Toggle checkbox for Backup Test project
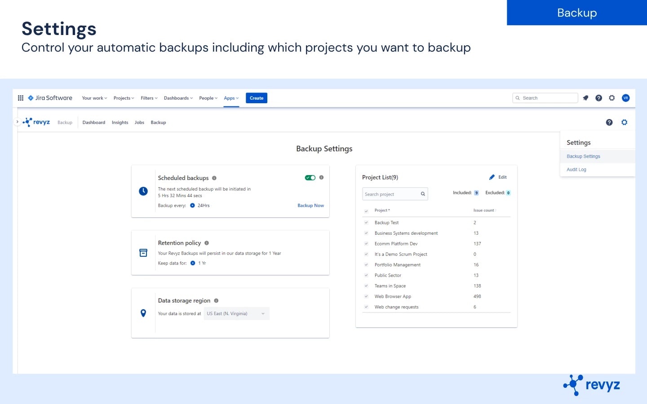This screenshot has width=647, height=404. 366,223
